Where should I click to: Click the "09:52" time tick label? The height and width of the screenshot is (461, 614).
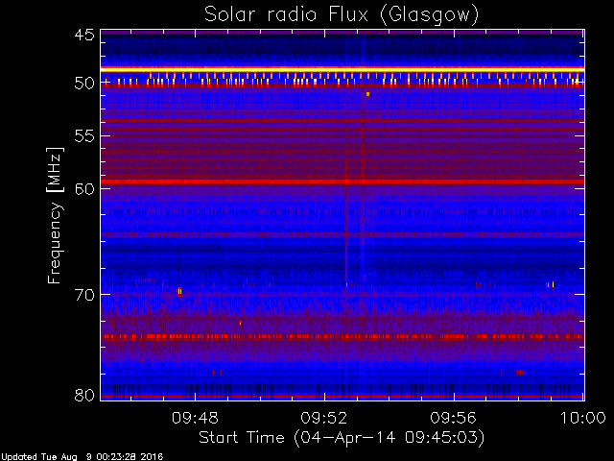[324, 418]
